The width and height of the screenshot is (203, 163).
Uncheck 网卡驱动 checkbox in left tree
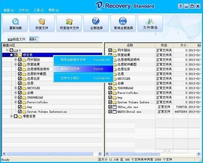[x=20, y=60]
